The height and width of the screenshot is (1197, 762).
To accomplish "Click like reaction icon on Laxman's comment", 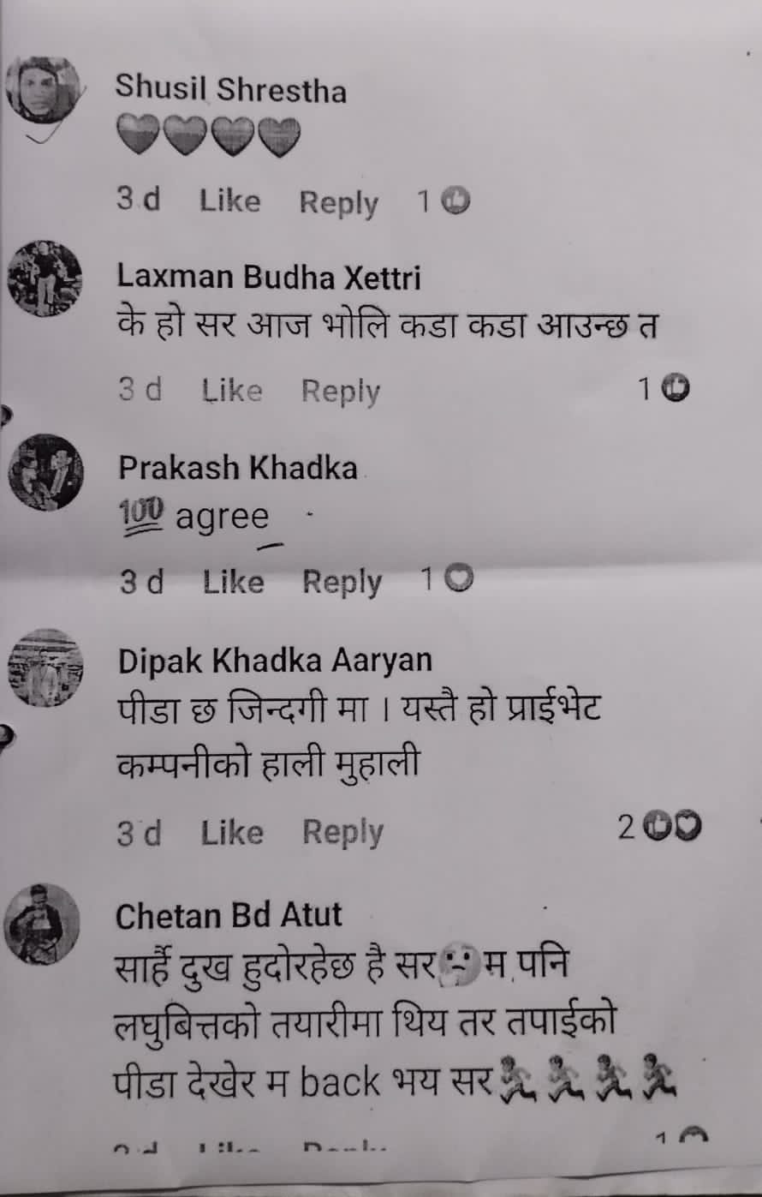I will click(677, 388).
